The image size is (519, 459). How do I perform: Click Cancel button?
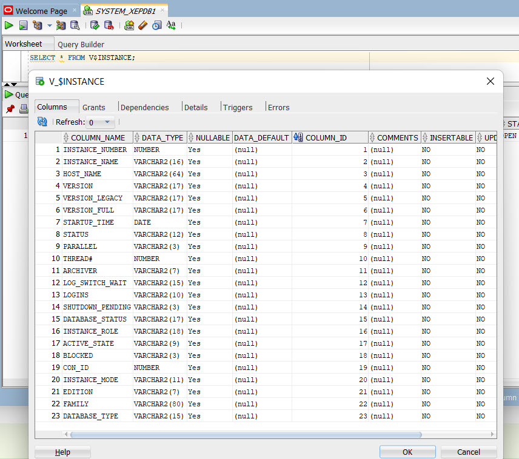[x=468, y=452]
